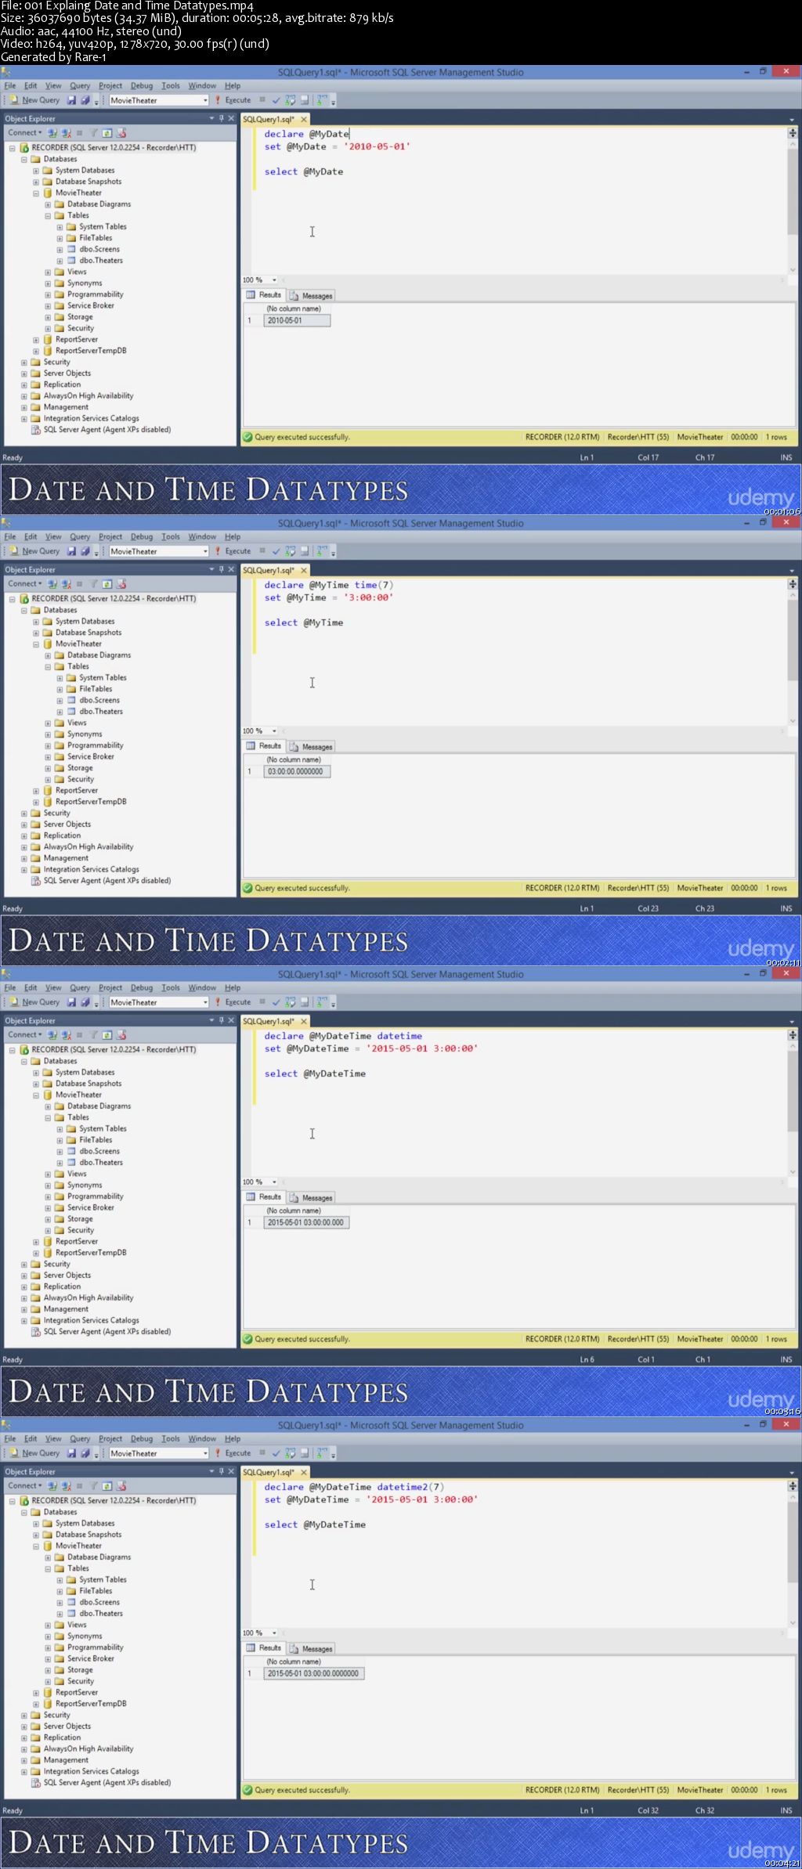Image resolution: width=802 pixels, height=1869 pixels.
Task: Click the Save disk icon in the @MyDate frame toolbar
Action: coord(71,100)
